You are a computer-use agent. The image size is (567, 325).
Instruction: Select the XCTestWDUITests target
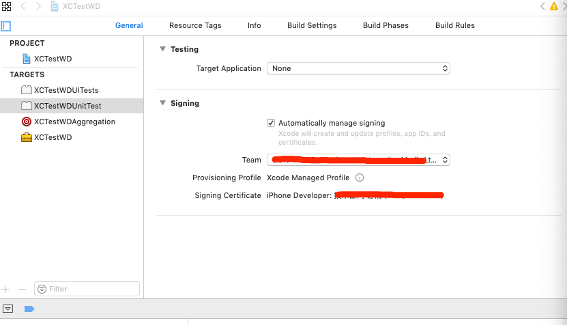click(66, 90)
